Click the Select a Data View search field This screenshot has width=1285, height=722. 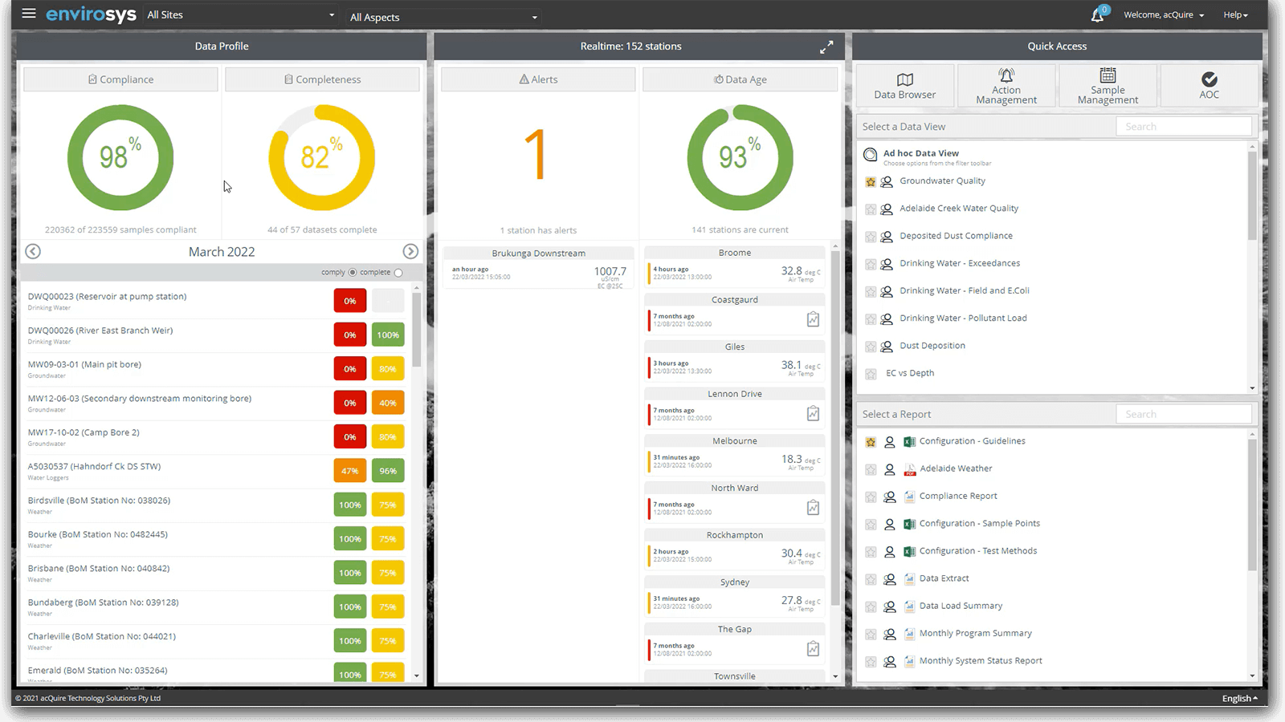click(x=1183, y=127)
